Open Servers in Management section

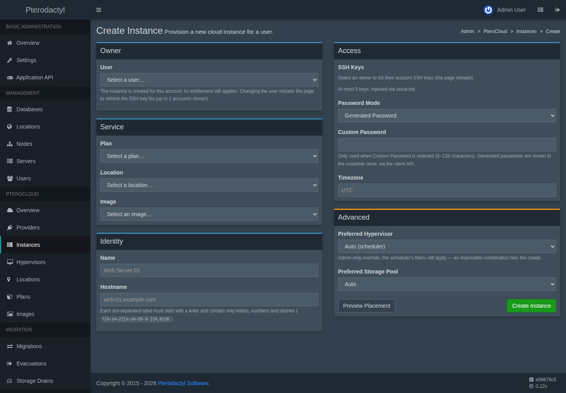pyautogui.click(x=45, y=161)
